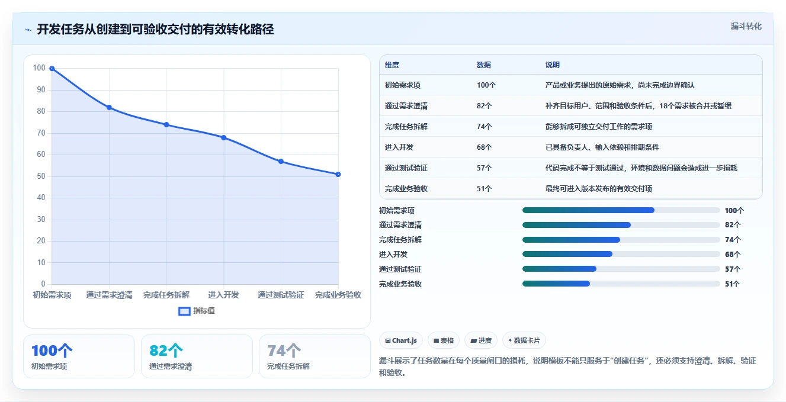Click the header title 开发任务从创建到可验收交付的有效转化路径

click(x=155, y=30)
